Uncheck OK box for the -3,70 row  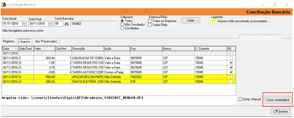pos(231,67)
